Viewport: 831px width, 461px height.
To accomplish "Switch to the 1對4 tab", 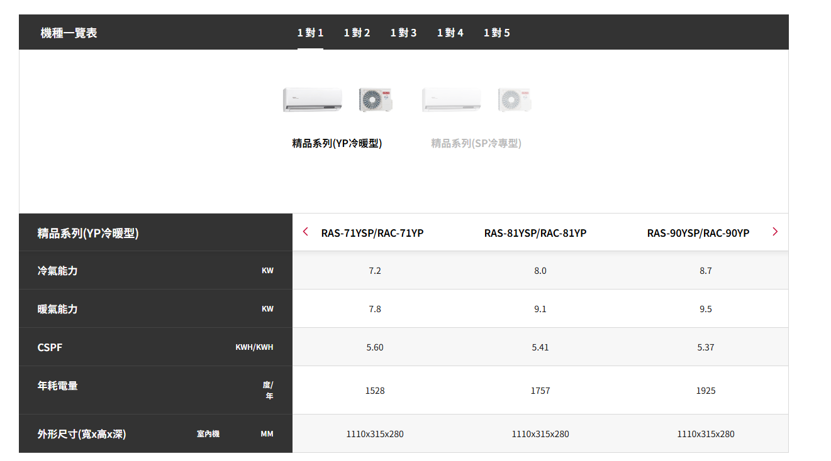I will 450,33.
